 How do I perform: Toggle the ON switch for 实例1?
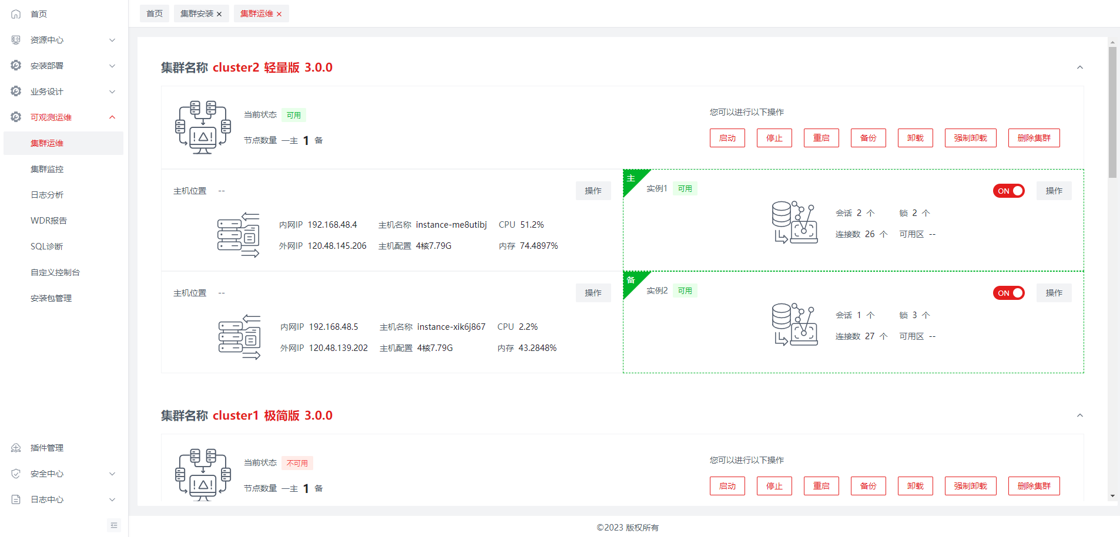1008,191
